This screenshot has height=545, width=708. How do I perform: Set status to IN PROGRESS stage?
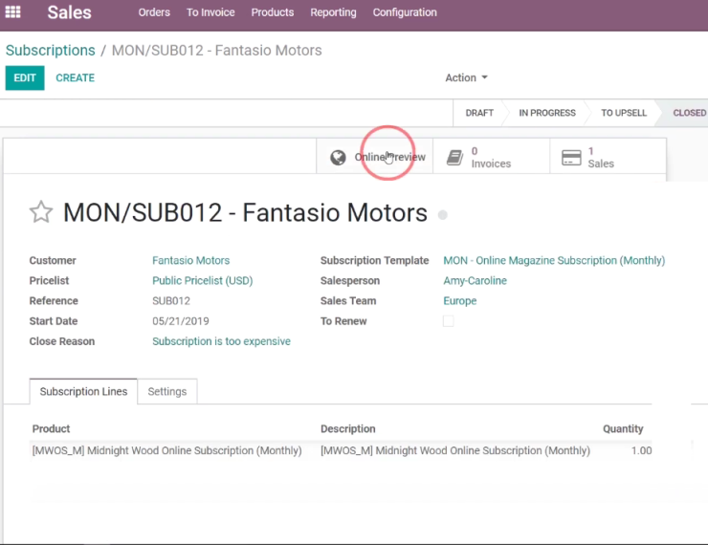coord(547,113)
